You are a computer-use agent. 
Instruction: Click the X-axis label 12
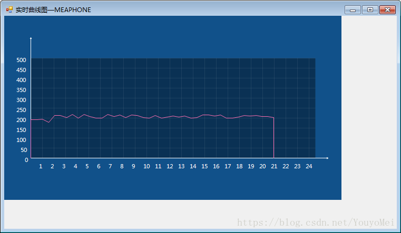[x=170, y=166]
